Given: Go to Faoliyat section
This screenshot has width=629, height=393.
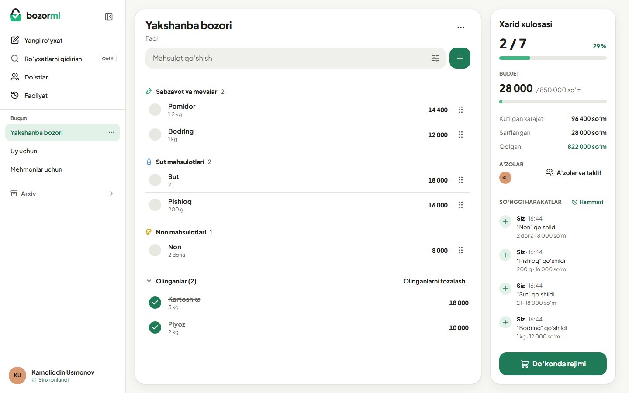Looking at the screenshot, I should (x=62, y=95).
